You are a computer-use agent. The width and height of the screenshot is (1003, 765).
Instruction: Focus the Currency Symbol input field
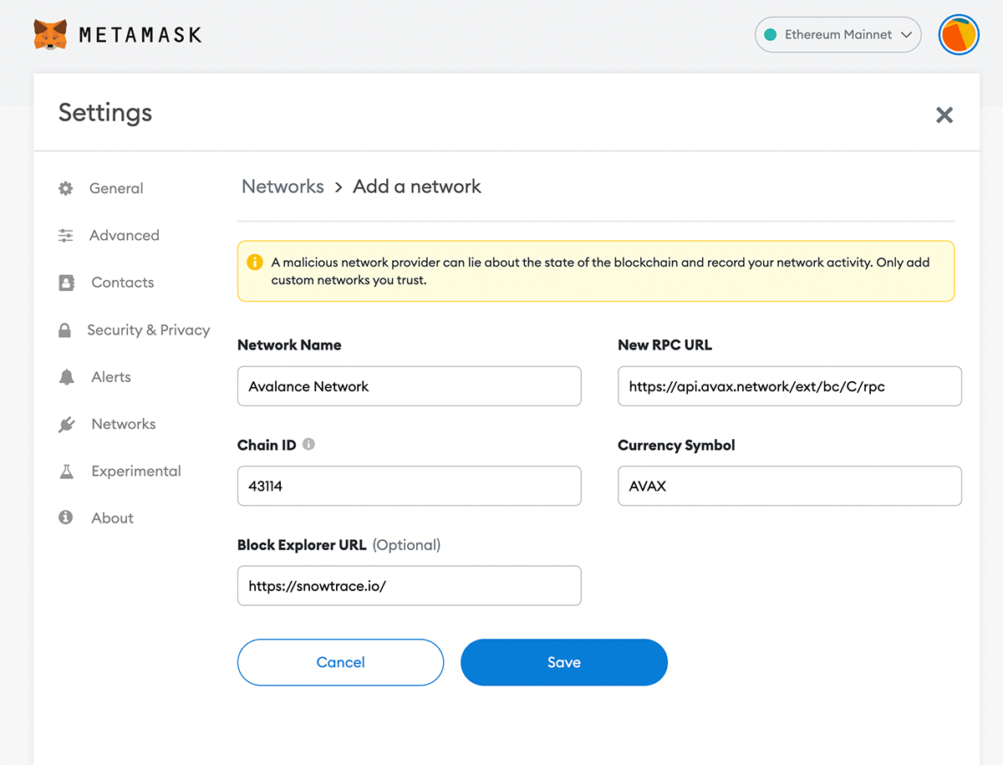[789, 486]
